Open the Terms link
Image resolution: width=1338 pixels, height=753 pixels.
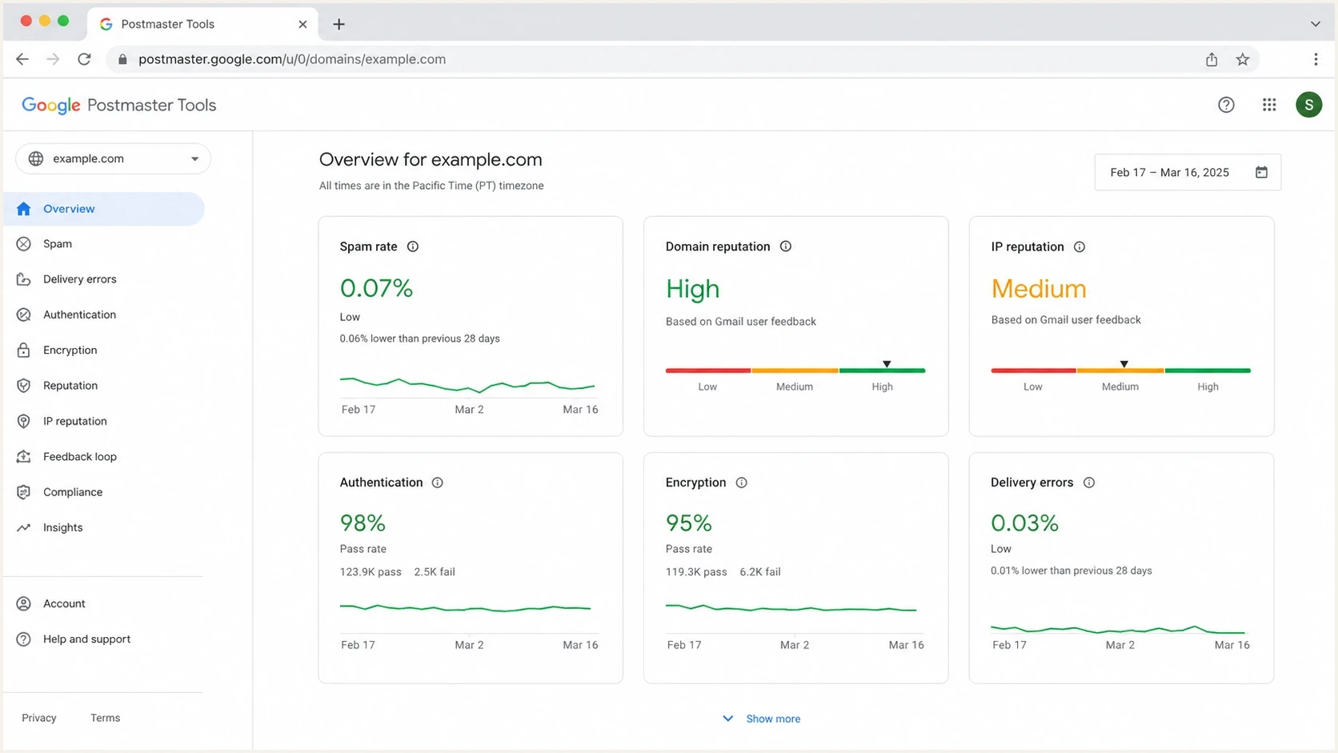[105, 718]
